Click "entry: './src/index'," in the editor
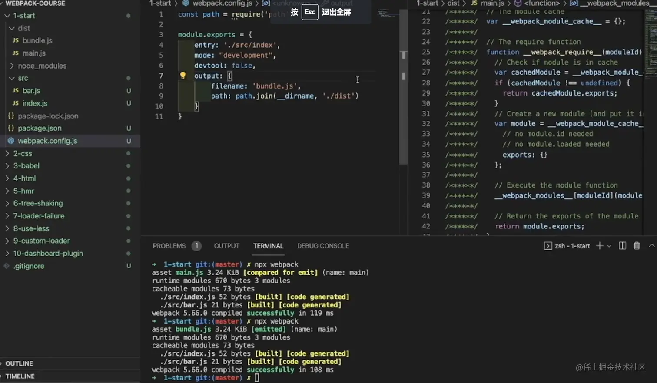657x383 pixels. point(237,45)
